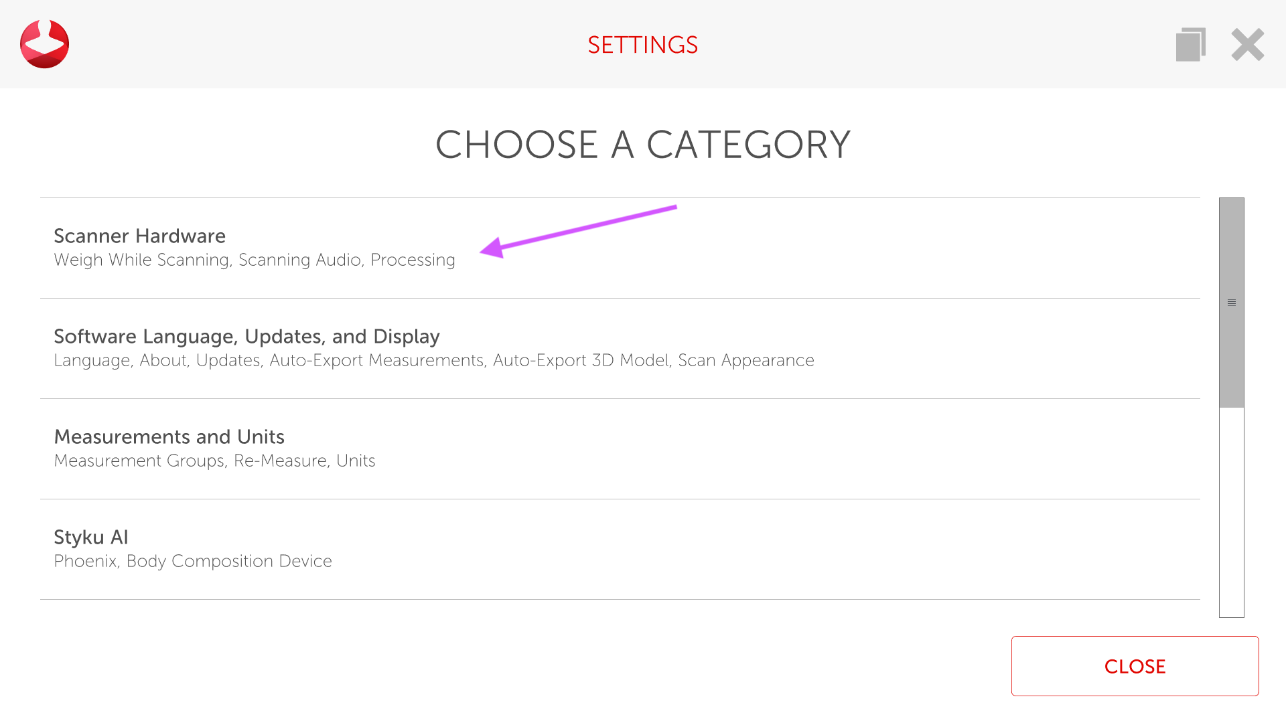Click the CHOOSE A CATEGORY heading

pos(642,145)
